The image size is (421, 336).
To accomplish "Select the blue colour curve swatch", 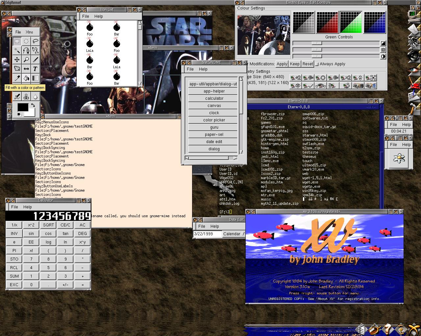I will (x=374, y=22).
